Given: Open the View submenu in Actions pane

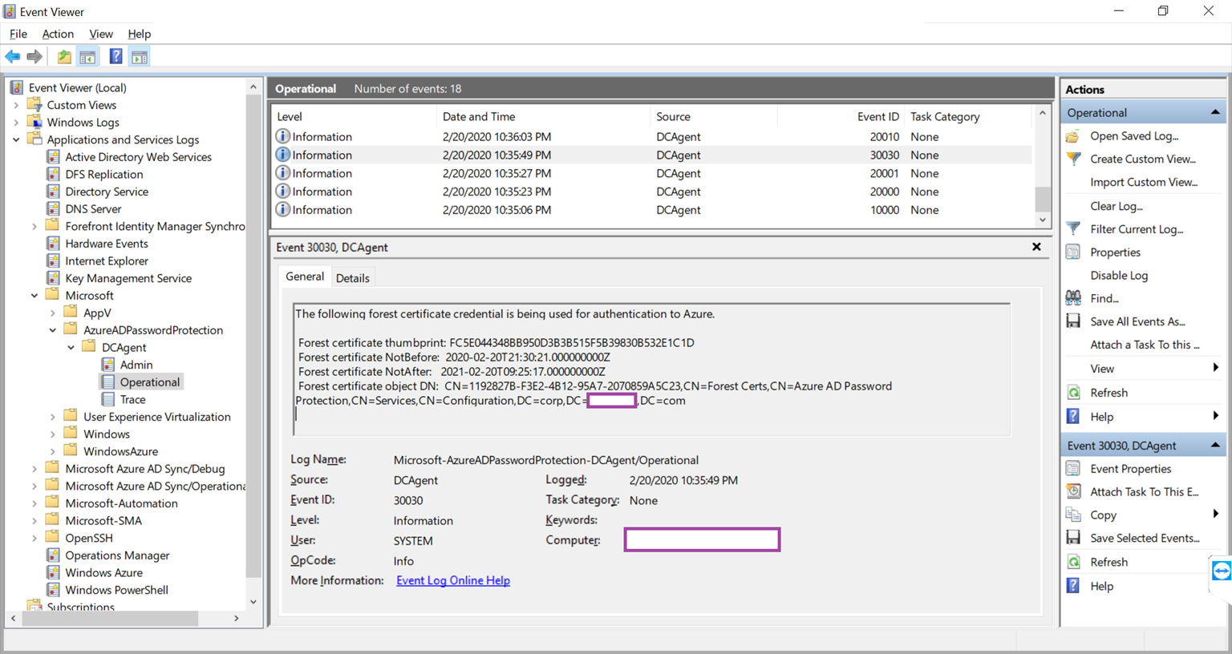Looking at the screenshot, I should pyautogui.click(x=1144, y=369).
